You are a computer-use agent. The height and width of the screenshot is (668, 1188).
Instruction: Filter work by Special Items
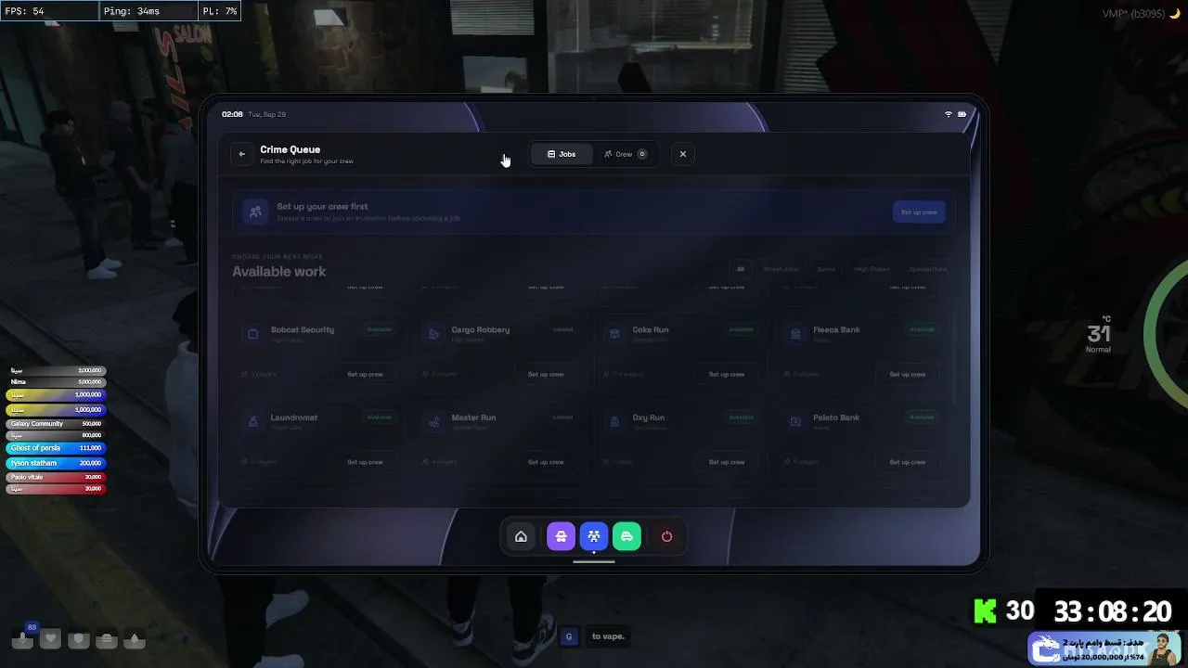(x=928, y=269)
